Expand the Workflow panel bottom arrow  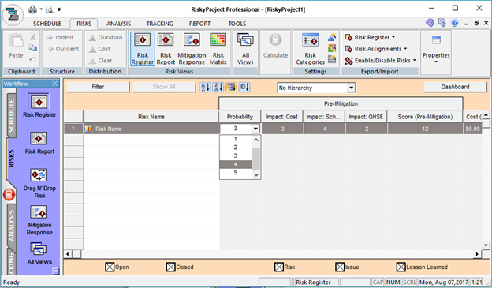click(55, 271)
